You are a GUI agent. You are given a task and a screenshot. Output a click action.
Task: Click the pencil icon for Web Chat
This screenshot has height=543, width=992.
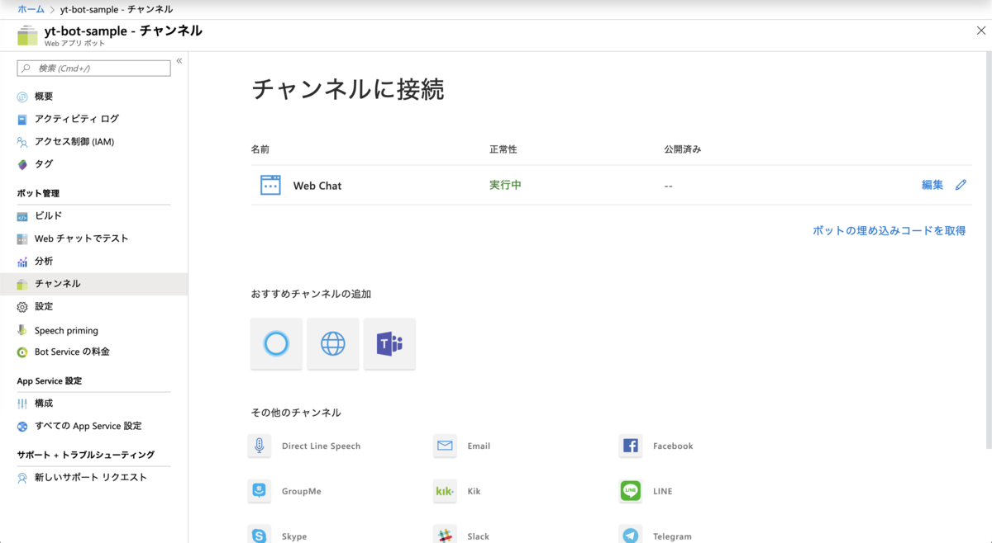pyautogui.click(x=961, y=184)
